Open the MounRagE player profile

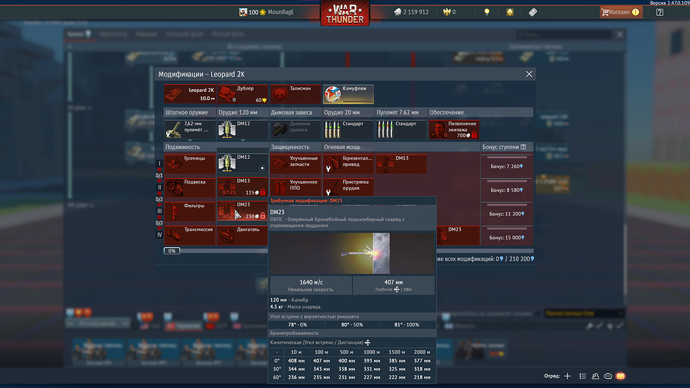[x=266, y=12]
